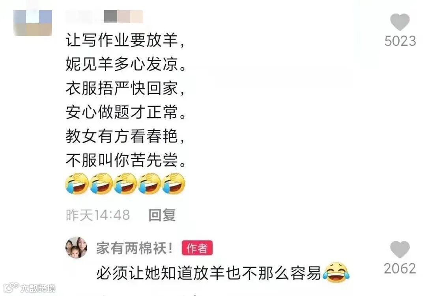Viewport: 426px width, 296px height.
Task: Open the 家有两棉袄! username link
Action: coord(135,248)
